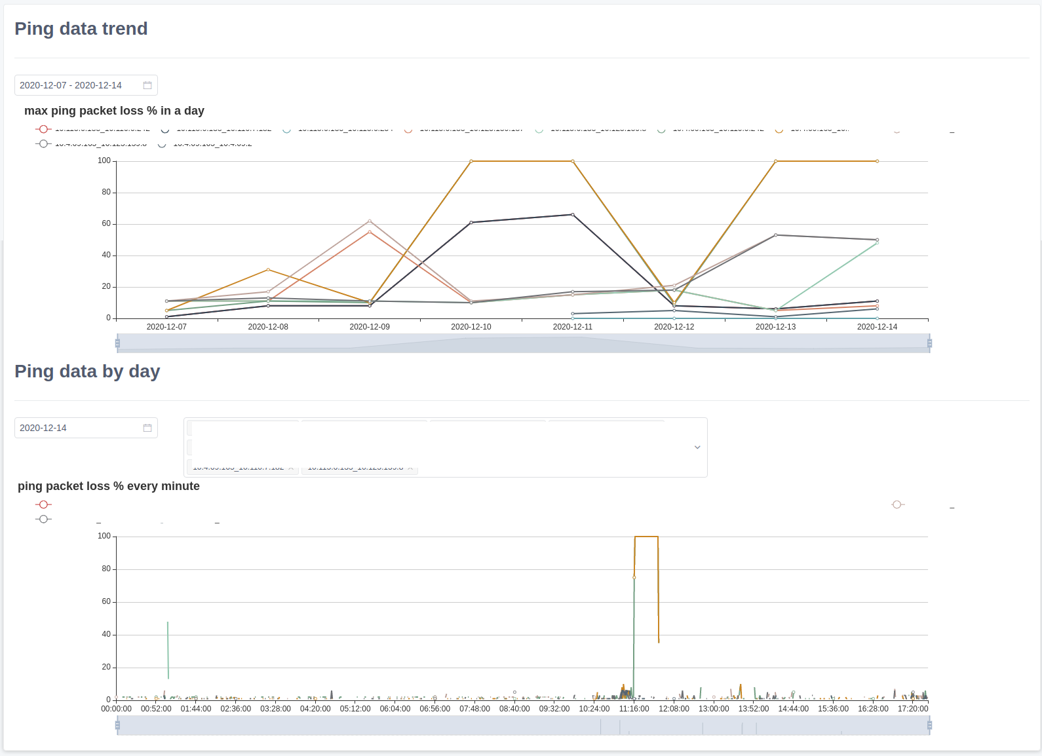Viewport: 1042px width, 756px height.
Task: Select the orange 100% data point on 2020-12-14
Action: point(878,161)
